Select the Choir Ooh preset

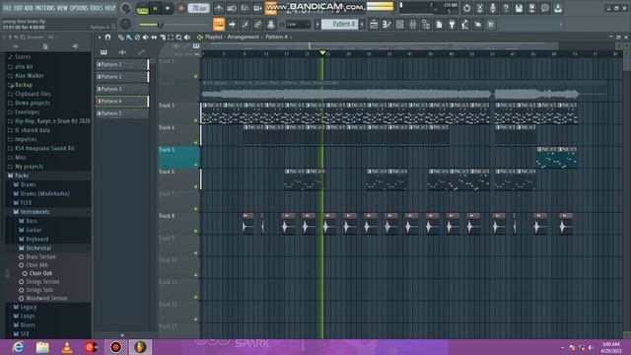click(x=40, y=273)
